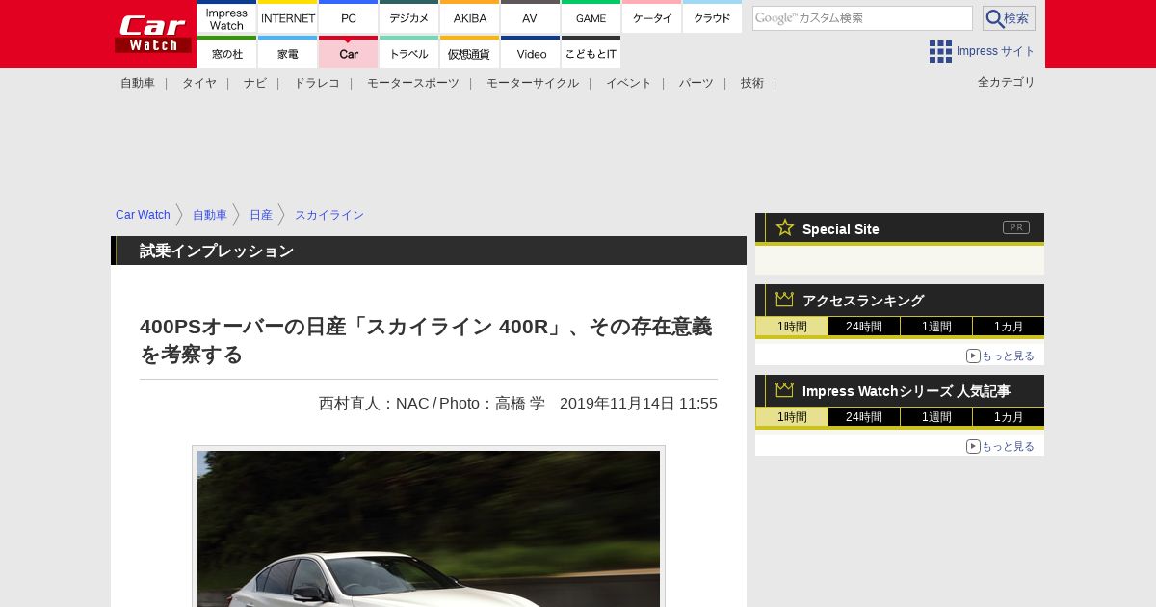Select 1時間 in Impress Watchシリーズ 人気記事

click(x=792, y=417)
